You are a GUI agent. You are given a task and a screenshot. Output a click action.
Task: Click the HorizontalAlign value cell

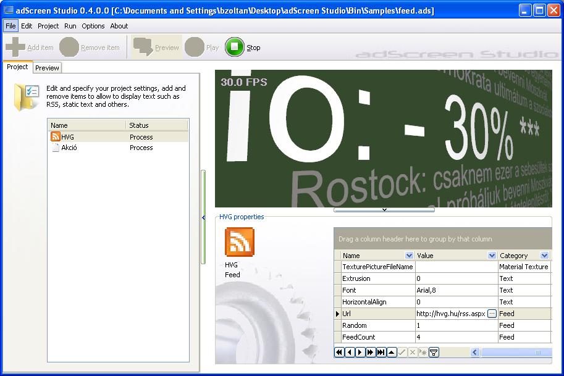[456, 302]
